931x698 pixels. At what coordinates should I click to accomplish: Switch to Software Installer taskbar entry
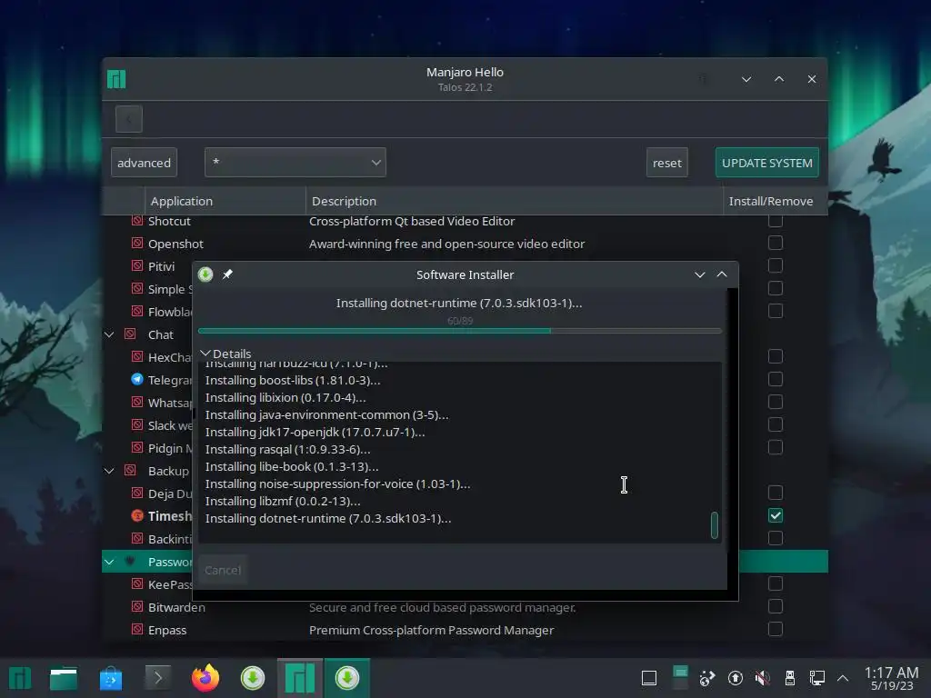[x=346, y=678]
